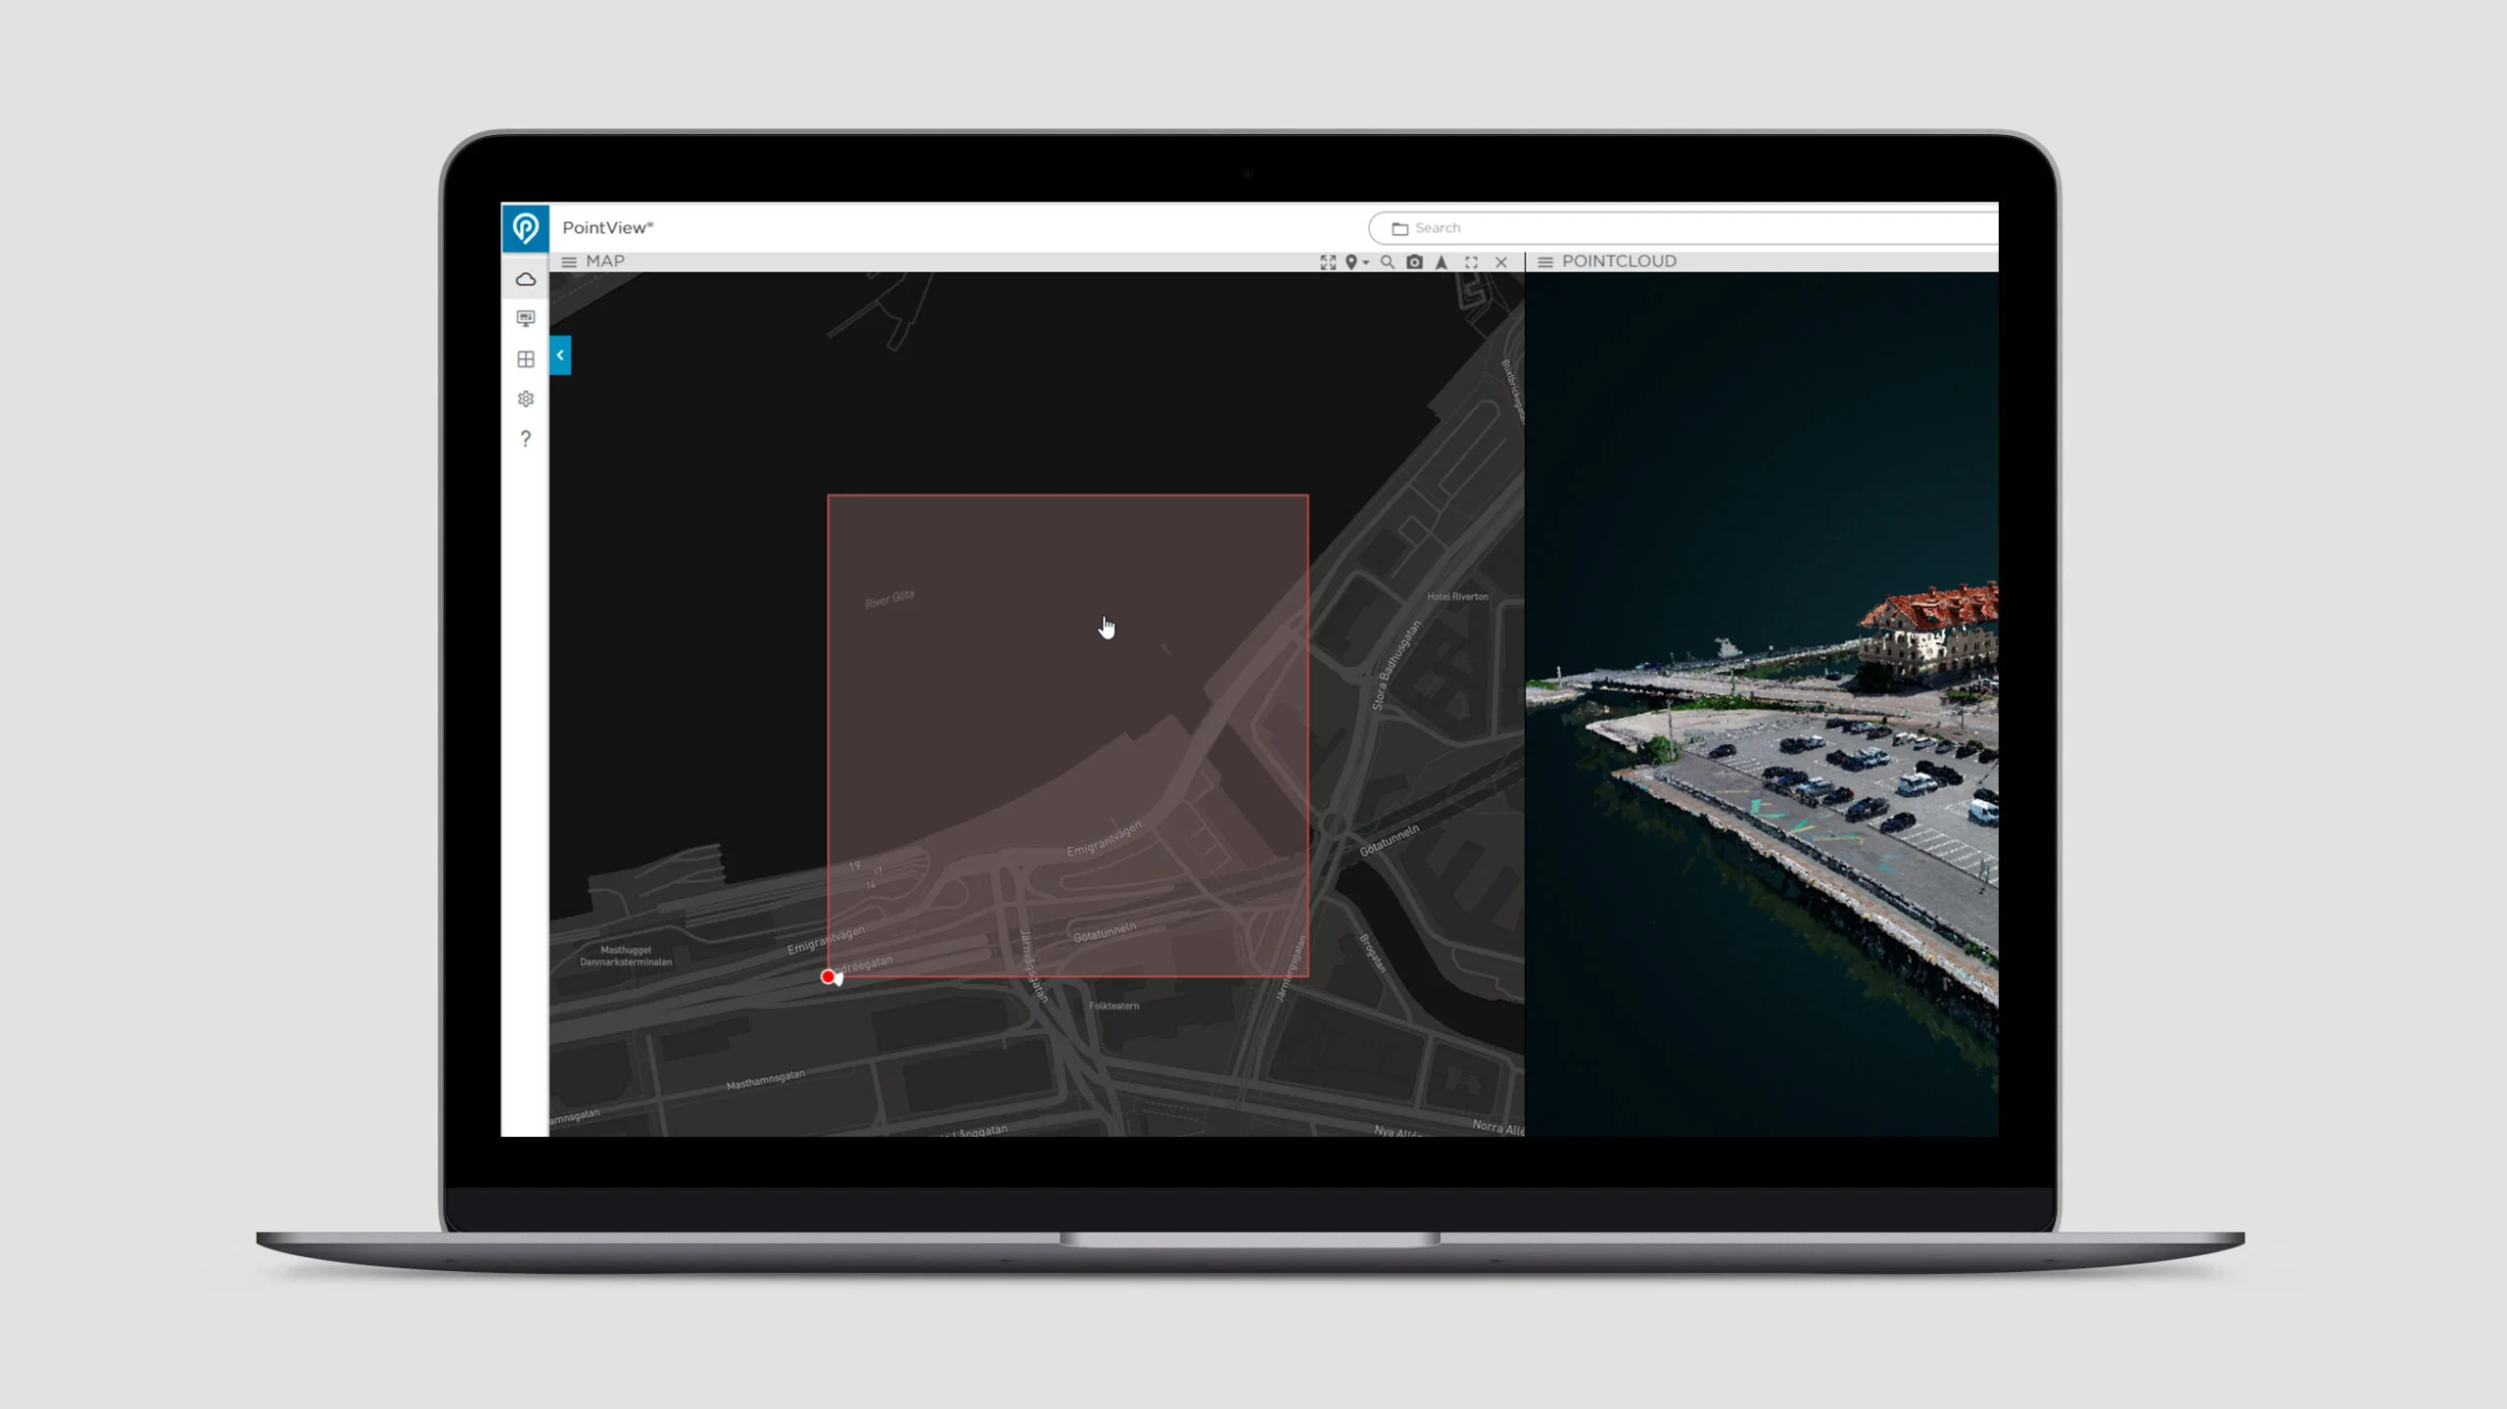Open settings gear in sidebar
2507x1409 pixels.
click(526, 399)
